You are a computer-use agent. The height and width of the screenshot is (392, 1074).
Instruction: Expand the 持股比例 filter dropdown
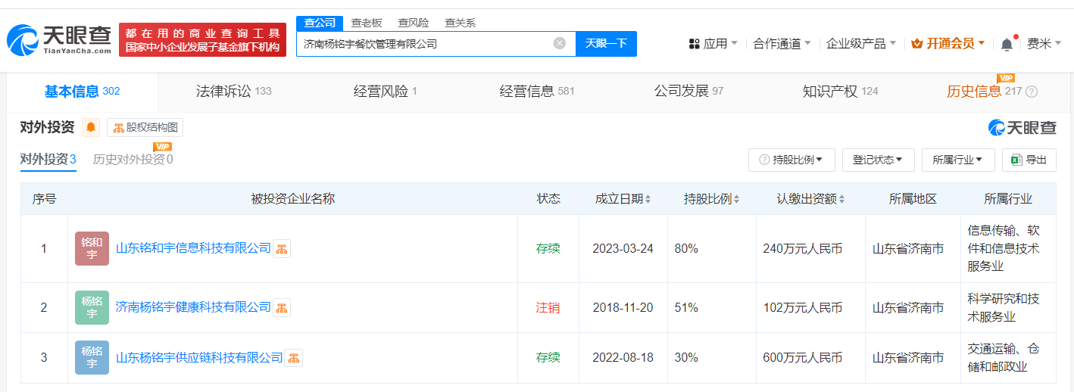click(791, 160)
